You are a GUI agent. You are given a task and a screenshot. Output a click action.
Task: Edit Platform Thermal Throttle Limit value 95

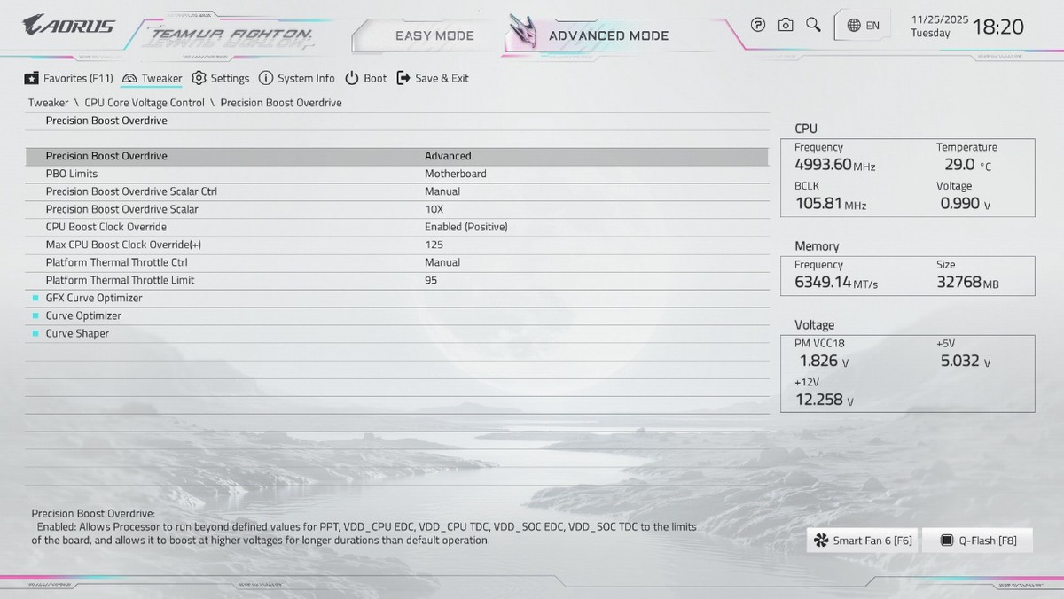tap(431, 280)
